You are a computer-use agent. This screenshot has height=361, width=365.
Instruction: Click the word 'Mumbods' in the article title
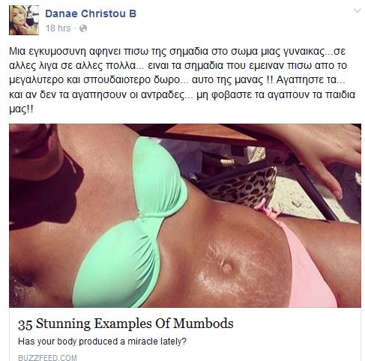coord(203,324)
